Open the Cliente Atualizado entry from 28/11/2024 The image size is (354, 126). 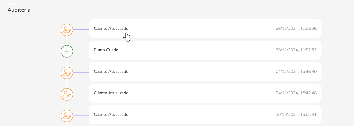(x=111, y=29)
